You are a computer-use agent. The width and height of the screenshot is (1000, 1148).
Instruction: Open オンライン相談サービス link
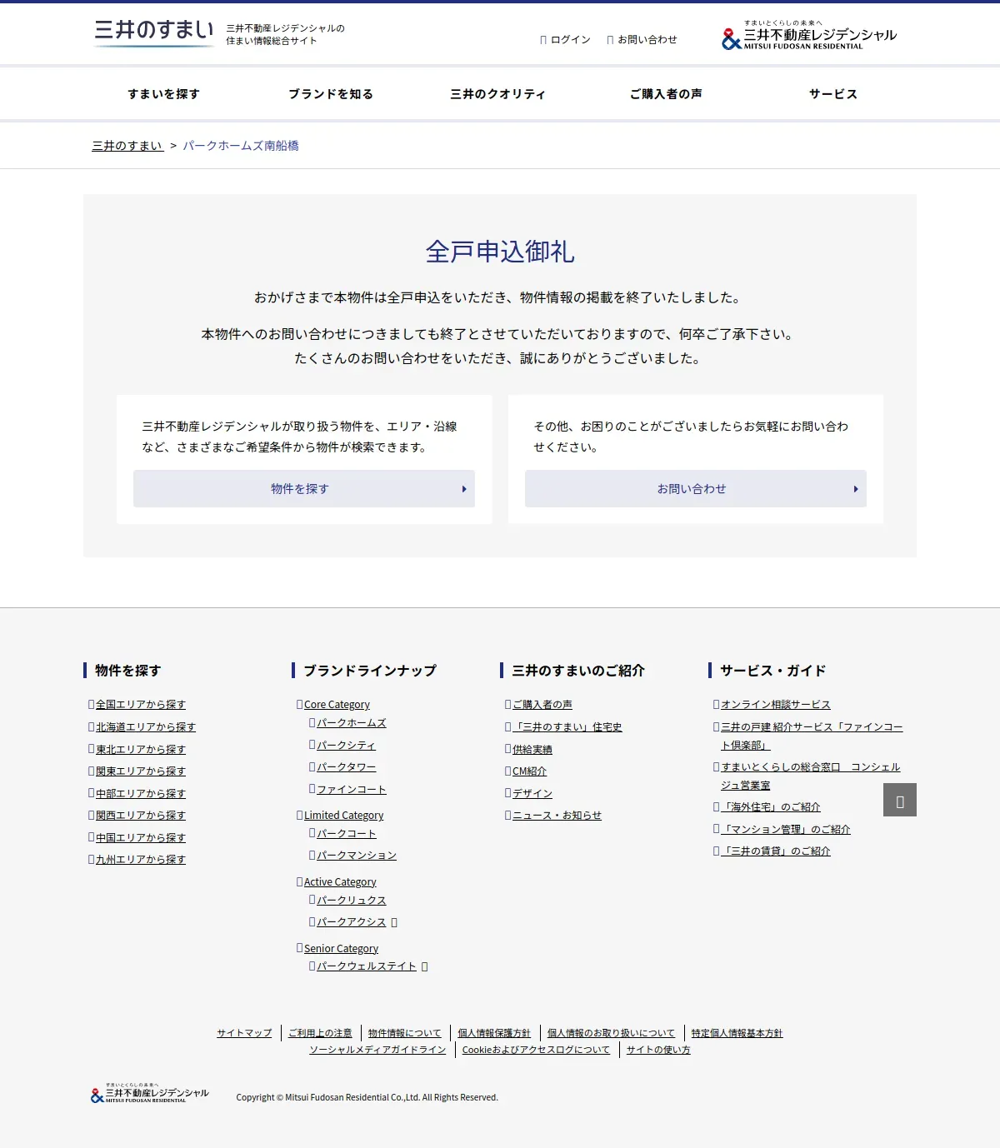pos(775,705)
